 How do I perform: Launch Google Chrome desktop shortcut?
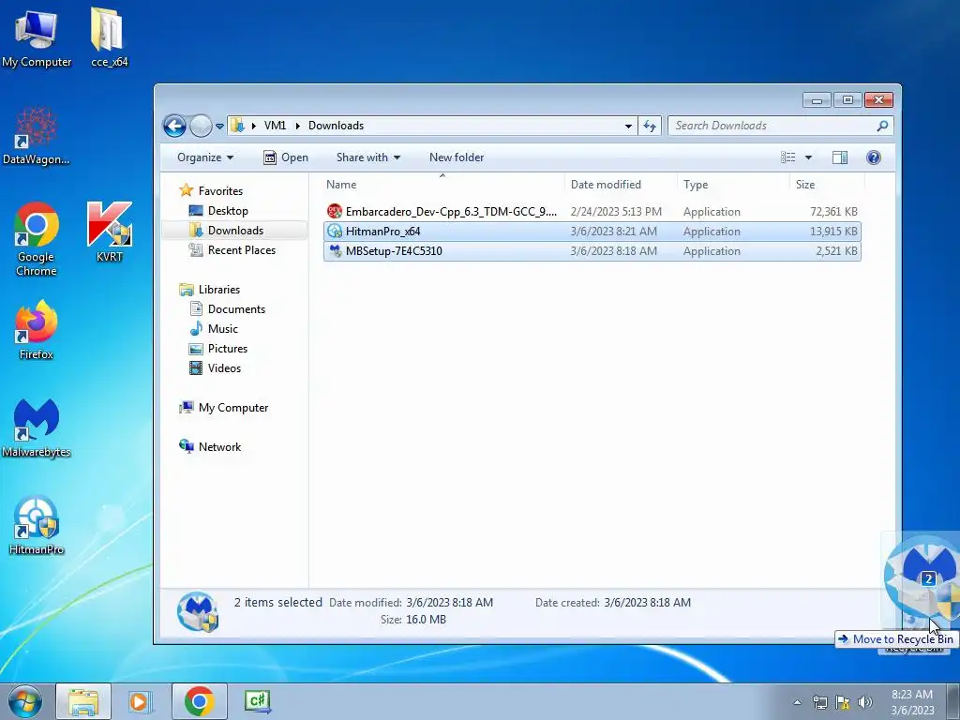point(37,239)
